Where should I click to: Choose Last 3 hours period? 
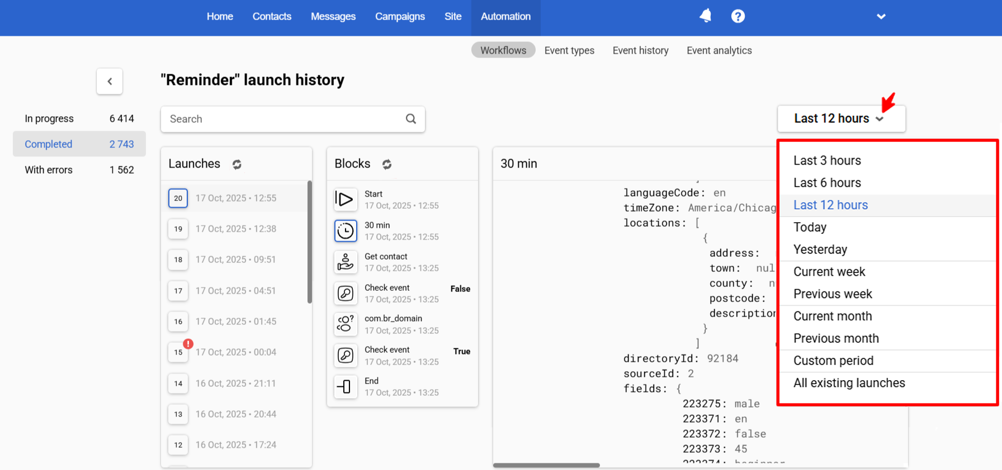(x=887, y=161)
